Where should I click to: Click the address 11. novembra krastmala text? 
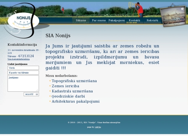click(x=24, y=52)
